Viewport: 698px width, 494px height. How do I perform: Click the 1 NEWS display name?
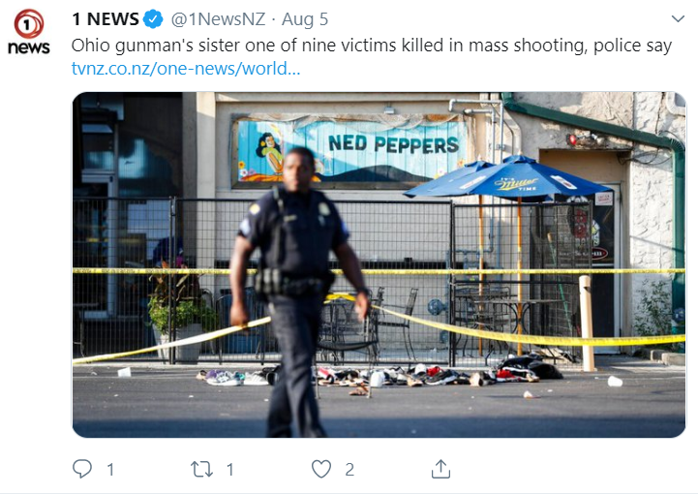(x=106, y=19)
